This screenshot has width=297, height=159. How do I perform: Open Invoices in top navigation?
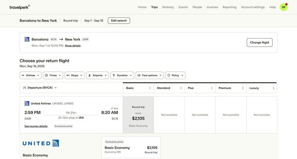coord(212,7)
